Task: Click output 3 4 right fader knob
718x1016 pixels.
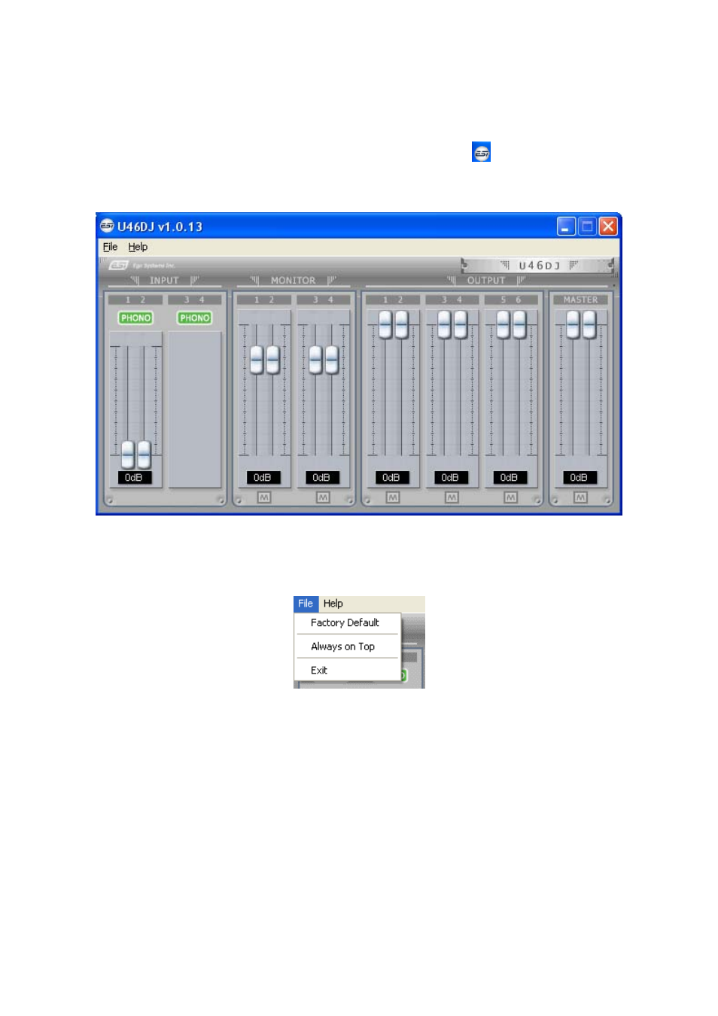Action: 461,324
